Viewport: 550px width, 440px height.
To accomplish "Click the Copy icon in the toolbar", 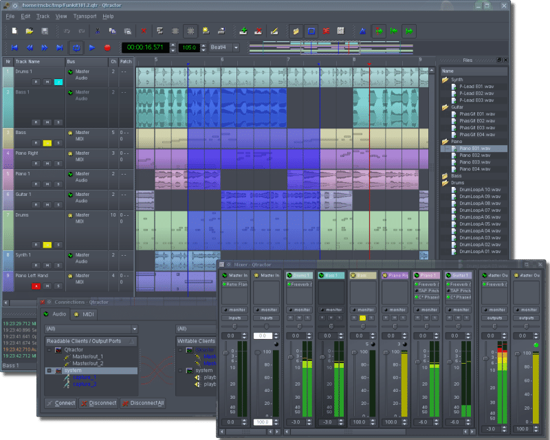I will pos(112,31).
